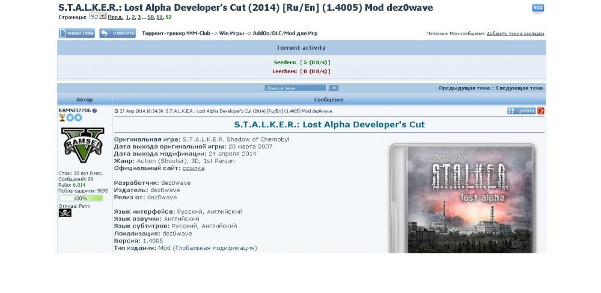The image size is (601, 293).
Task: Click the Издатель: dez0wave line
Action: click(x=147, y=190)
